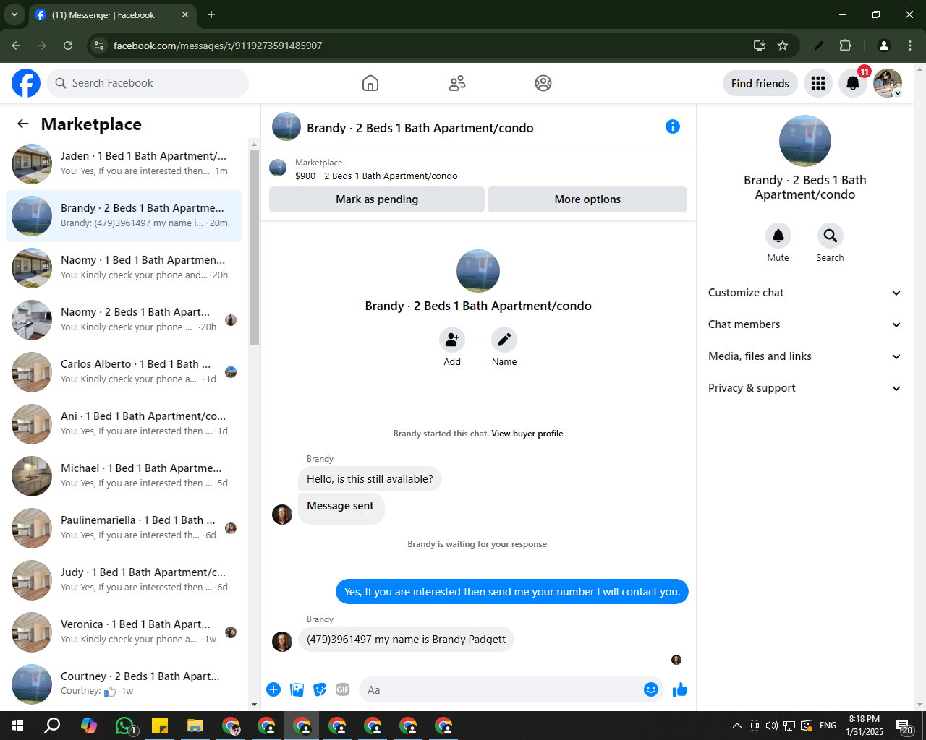The width and height of the screenshot is (926, 740).
Task: Open Naomy 2 Beds 1 Bath conversation
Action: pos(124,320)
